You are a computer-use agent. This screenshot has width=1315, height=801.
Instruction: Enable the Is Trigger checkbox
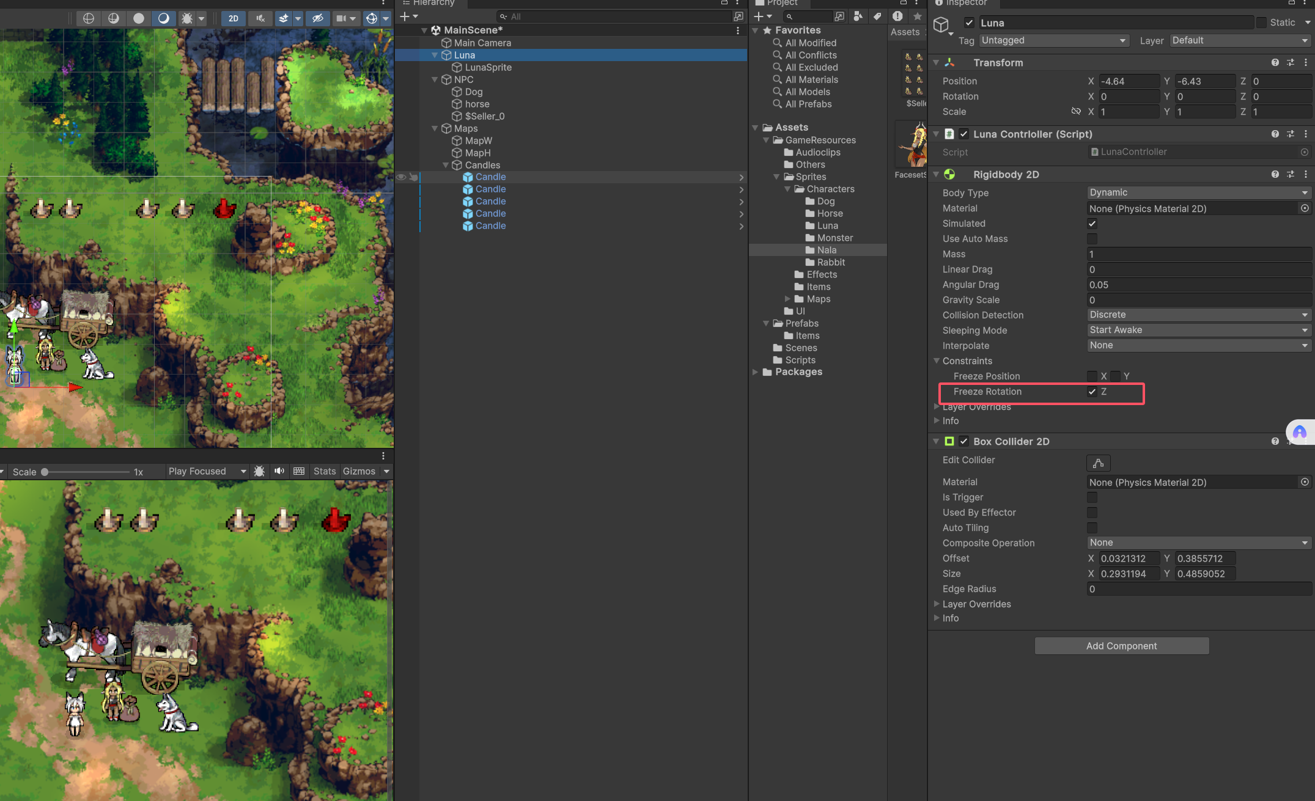(x=1092, y=497)
